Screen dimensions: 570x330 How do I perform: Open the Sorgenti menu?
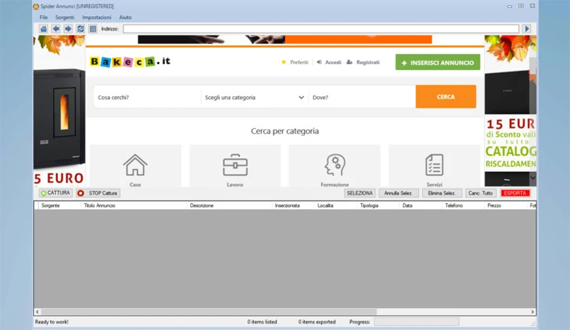[65, 17]
